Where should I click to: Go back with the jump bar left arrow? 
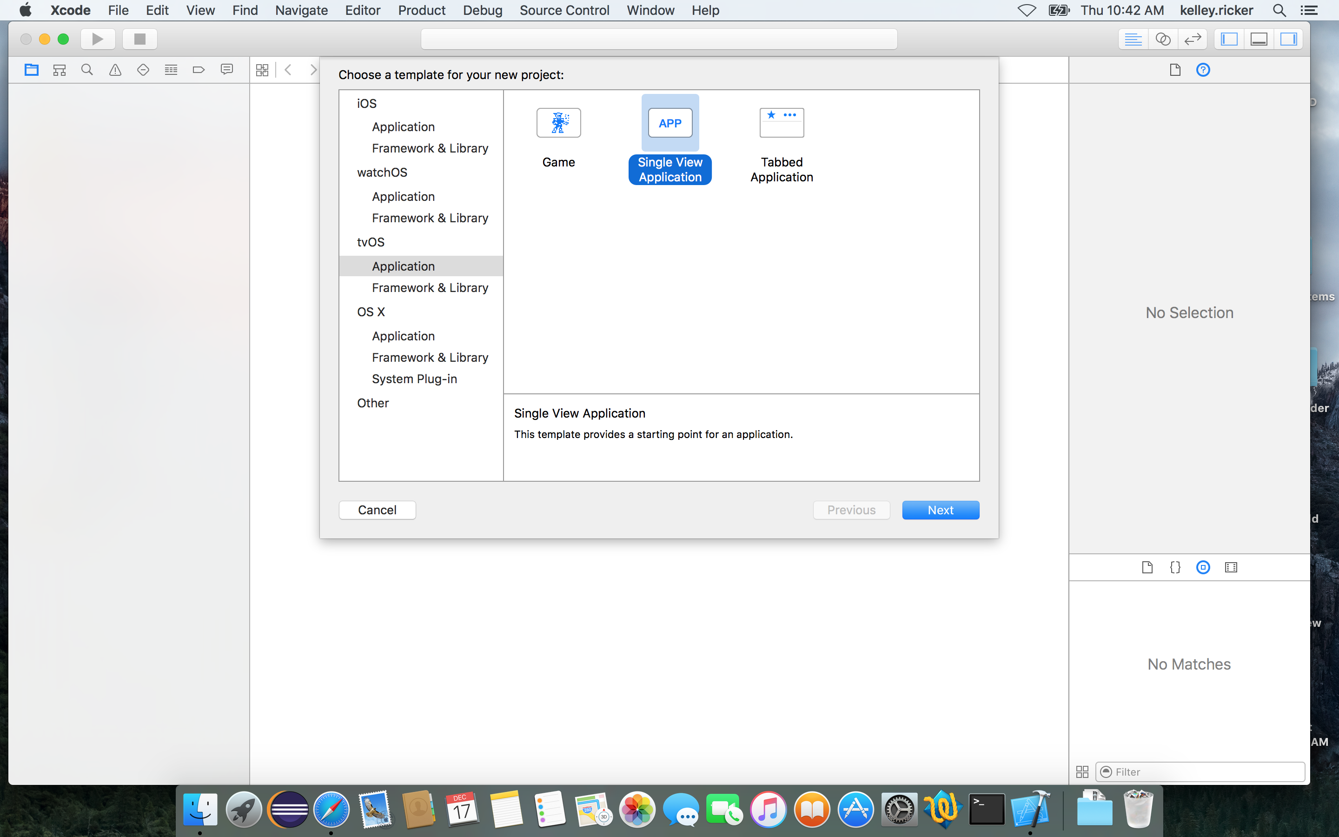coord(288,70)
